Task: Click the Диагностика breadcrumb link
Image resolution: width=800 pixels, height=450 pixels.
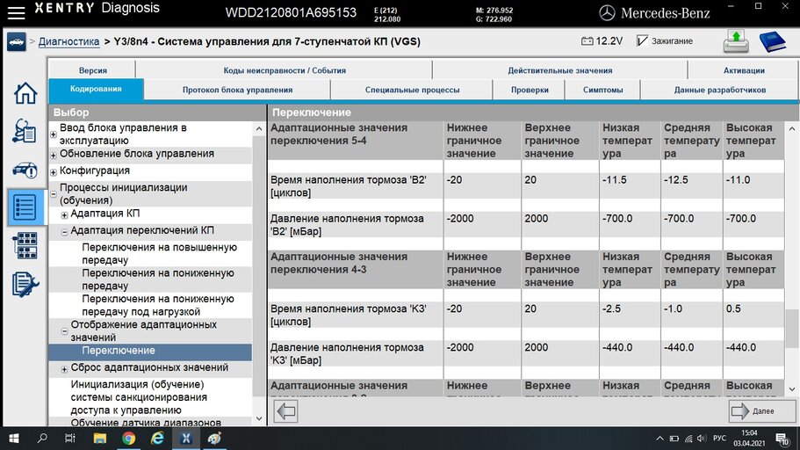Action: pos(68,41)
